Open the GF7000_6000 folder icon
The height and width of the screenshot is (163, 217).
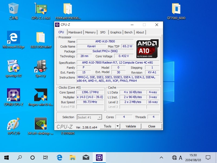point(176,11)
